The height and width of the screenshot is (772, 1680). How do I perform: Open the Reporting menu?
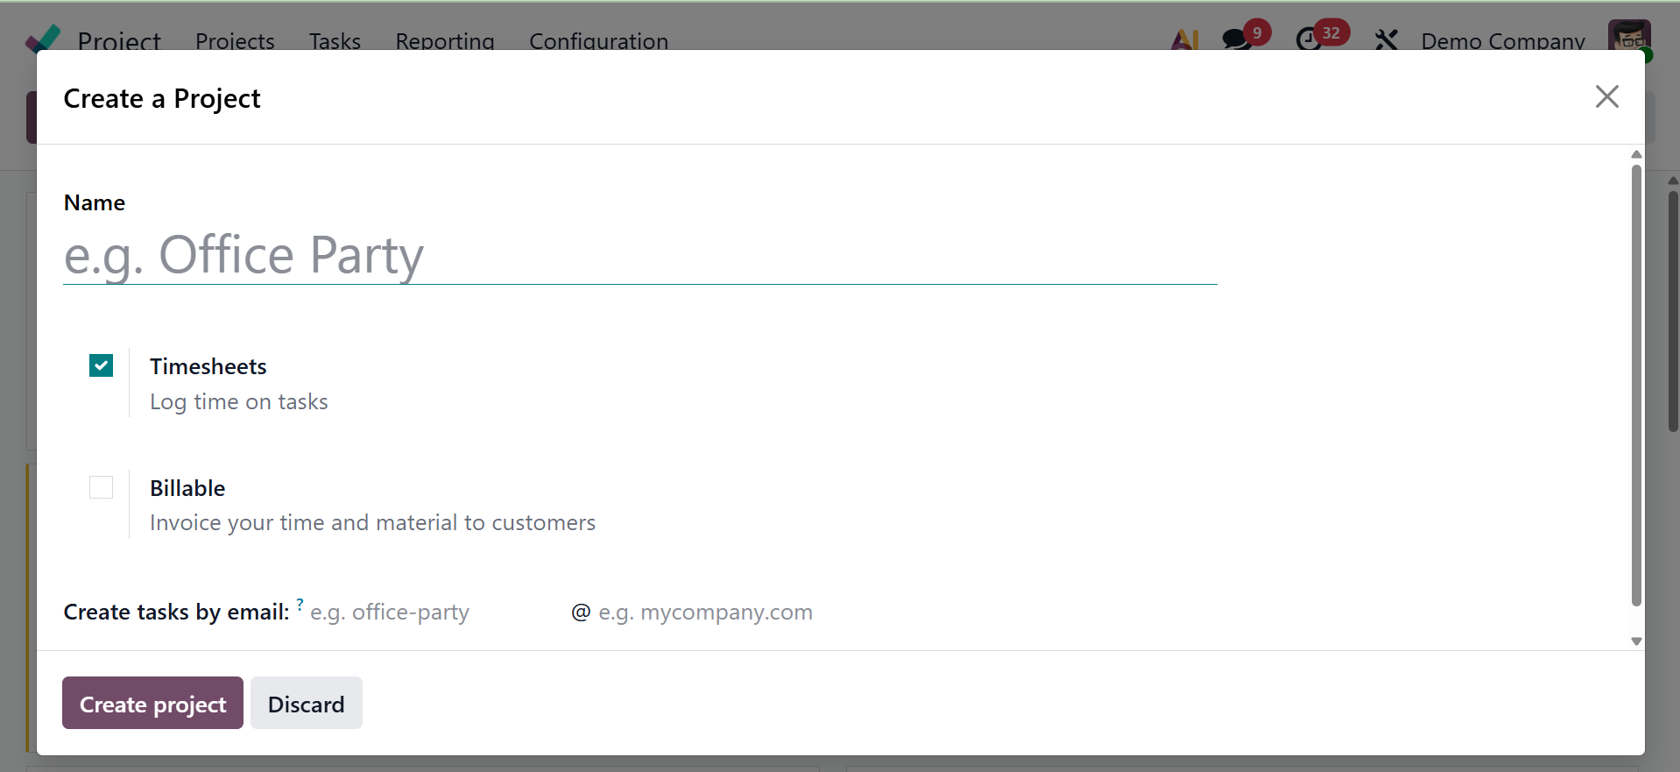[445, 41]
